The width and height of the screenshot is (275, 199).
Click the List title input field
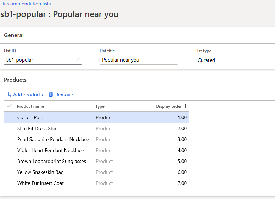click(138, 60)
